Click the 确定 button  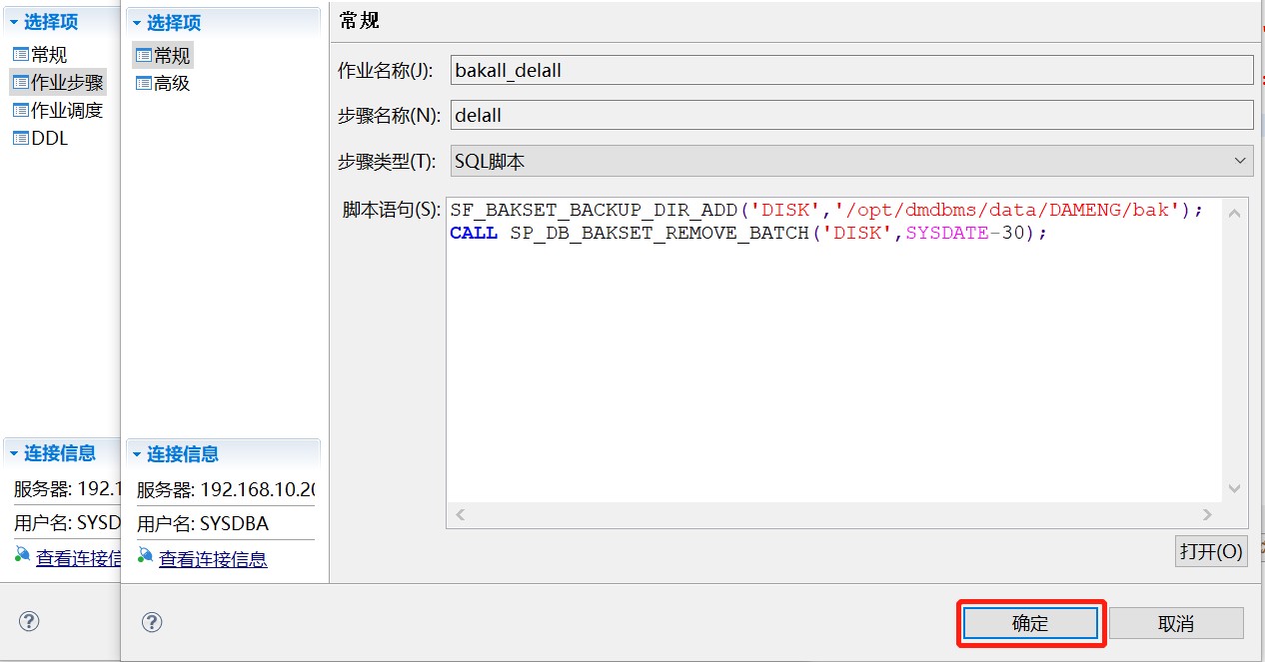click(1030, 623)
